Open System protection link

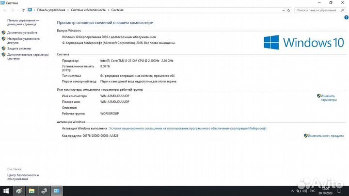[19, 49]
